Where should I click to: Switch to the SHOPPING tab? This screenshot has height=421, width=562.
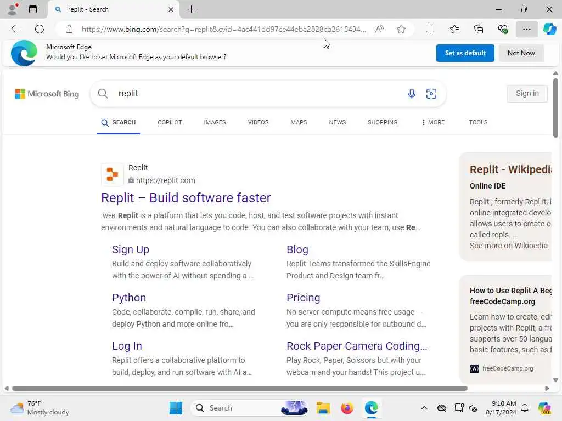tap(382, 122)
